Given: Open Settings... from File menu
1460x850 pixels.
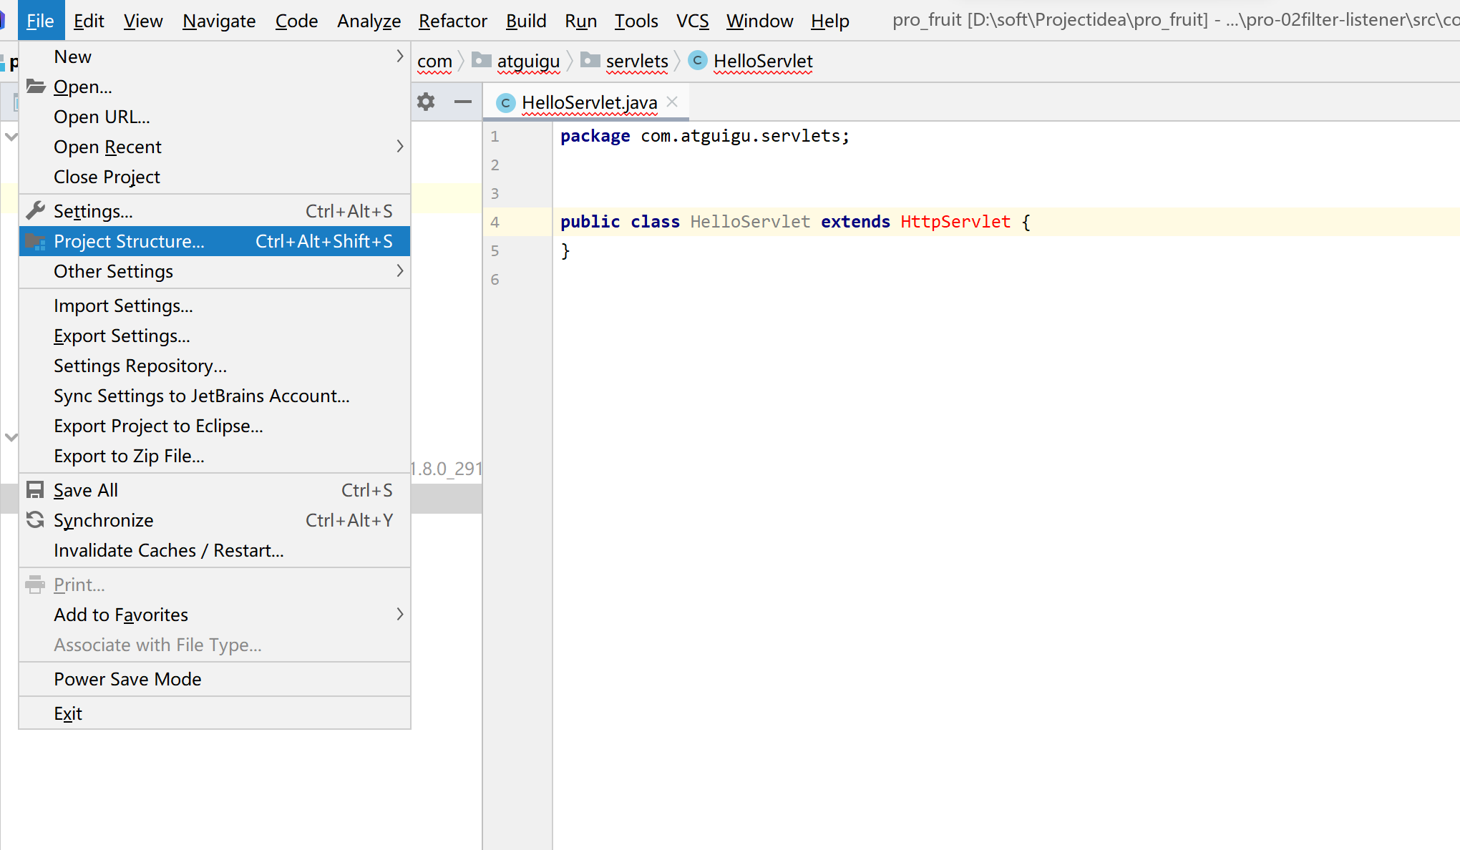Looking at the screenshot, I should coord(215,211).
